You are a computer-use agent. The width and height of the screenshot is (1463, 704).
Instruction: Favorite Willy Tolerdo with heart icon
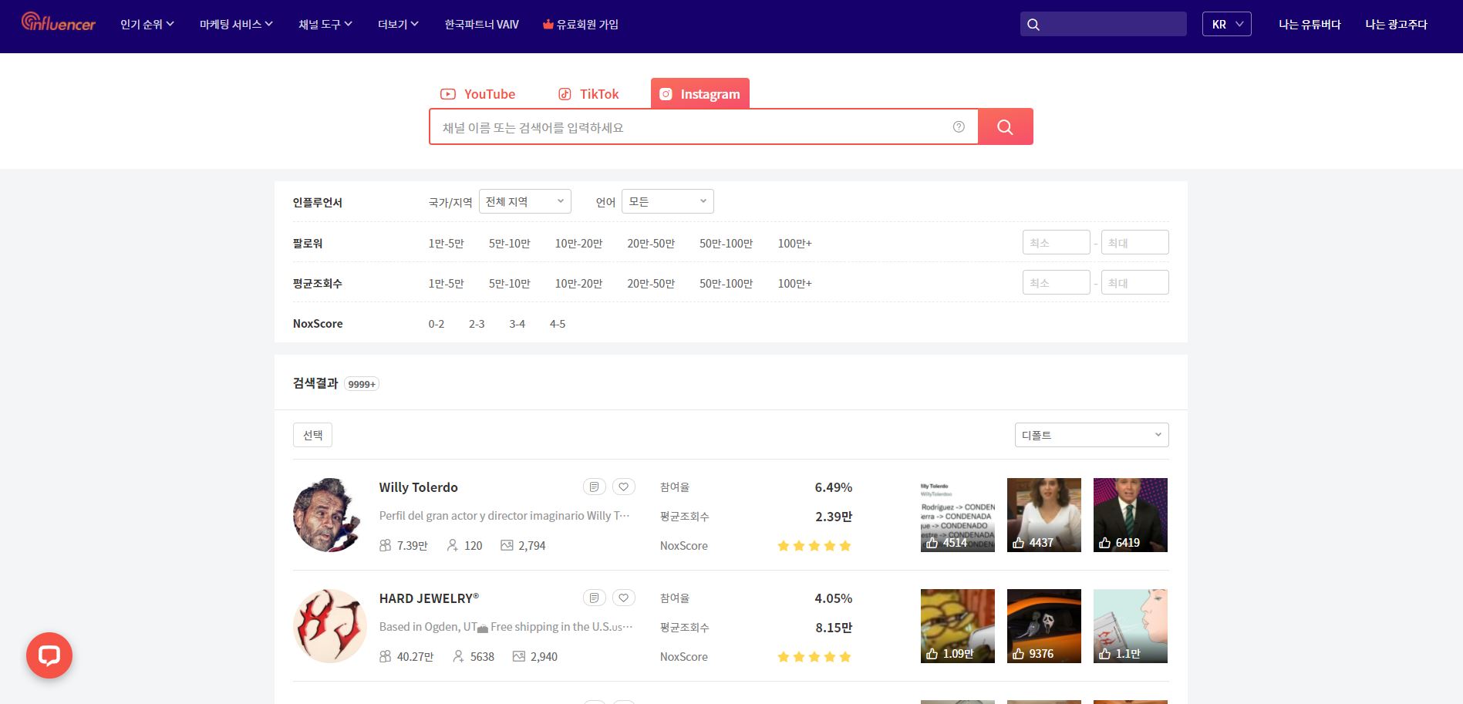pos(624,487)
